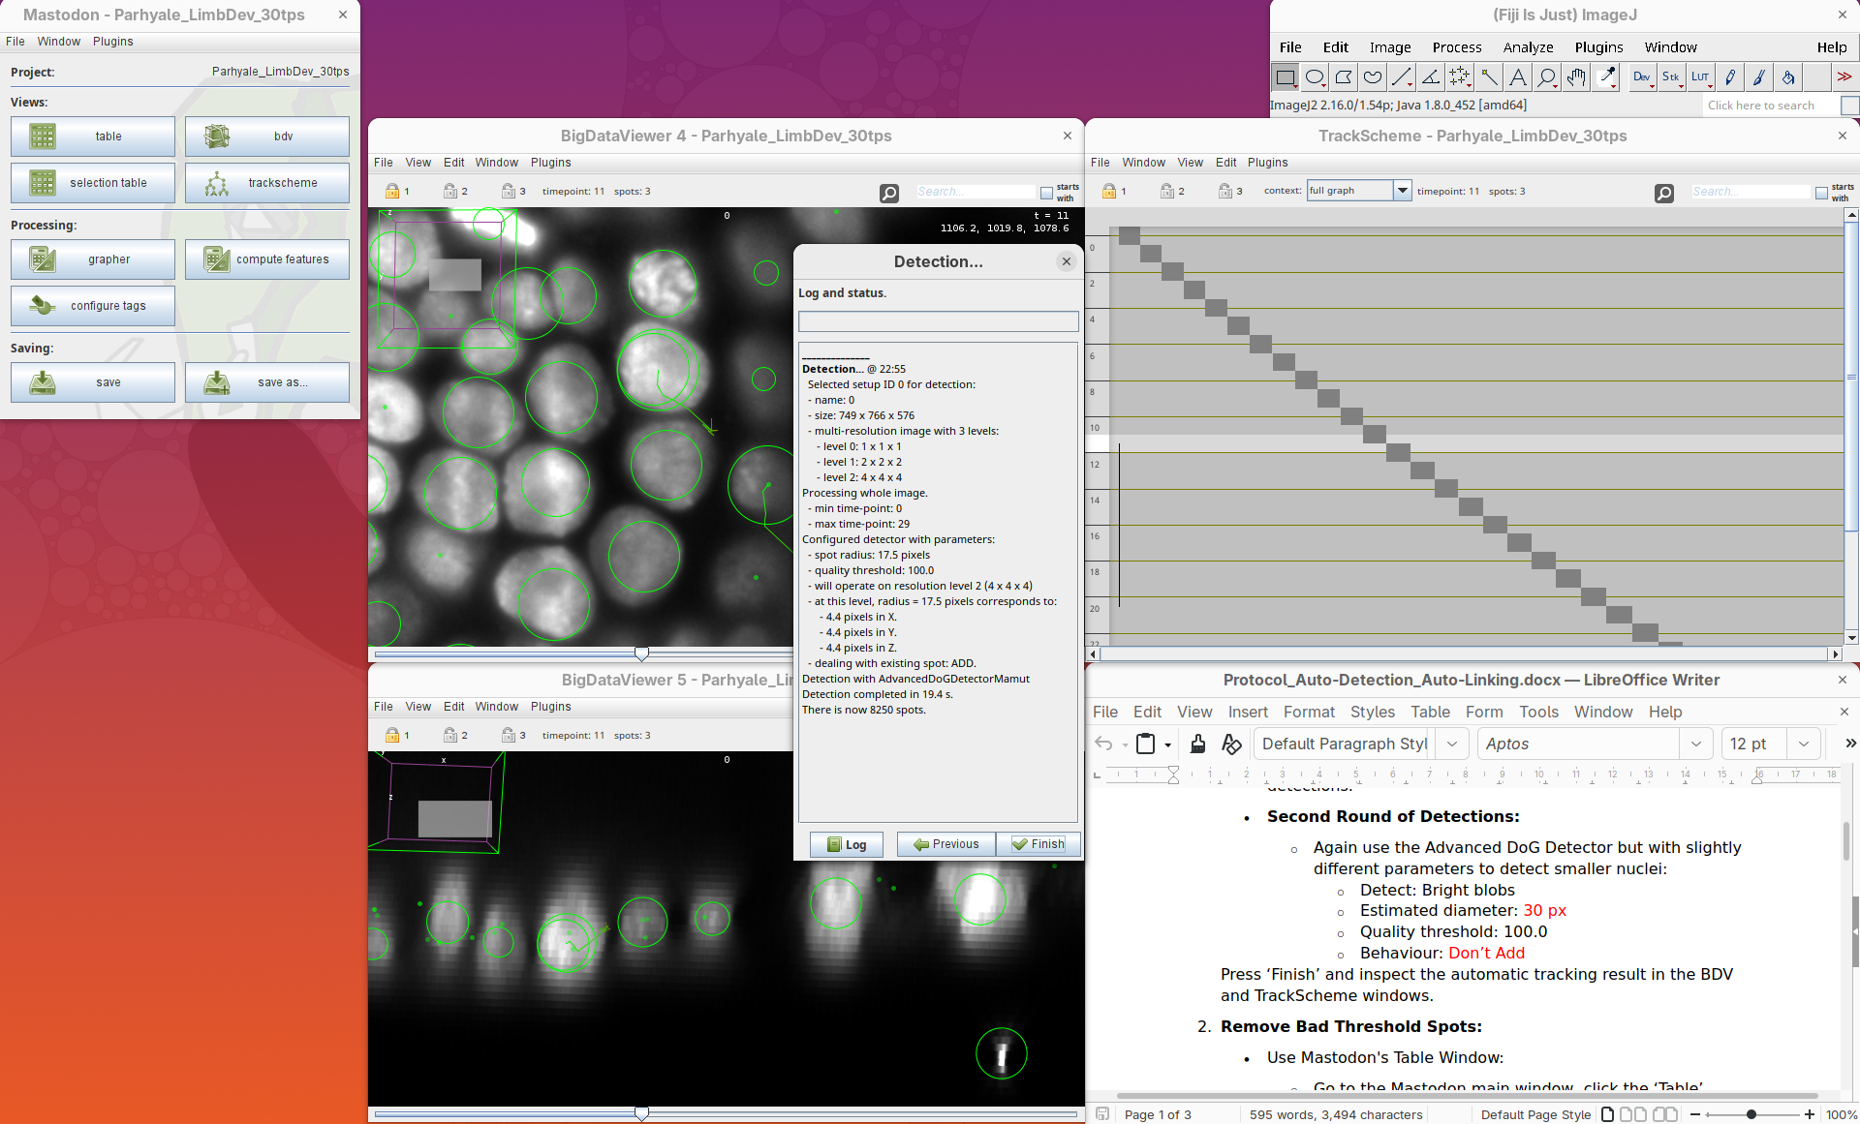Pick the ImageJ hand scrolling tool

(1576, 77)
